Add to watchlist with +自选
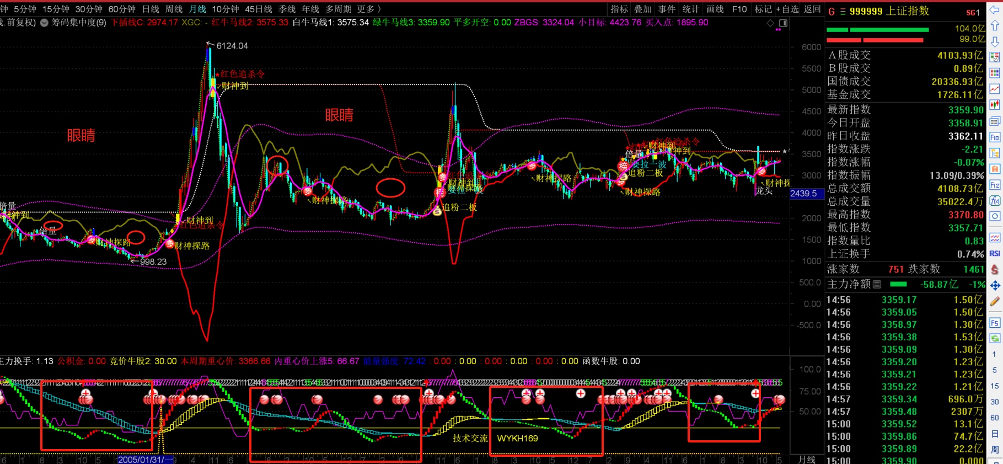The width and height of the screenshot is (1003, 464). [787, 9]
